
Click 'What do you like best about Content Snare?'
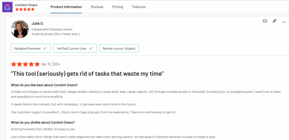click(44, 85)
